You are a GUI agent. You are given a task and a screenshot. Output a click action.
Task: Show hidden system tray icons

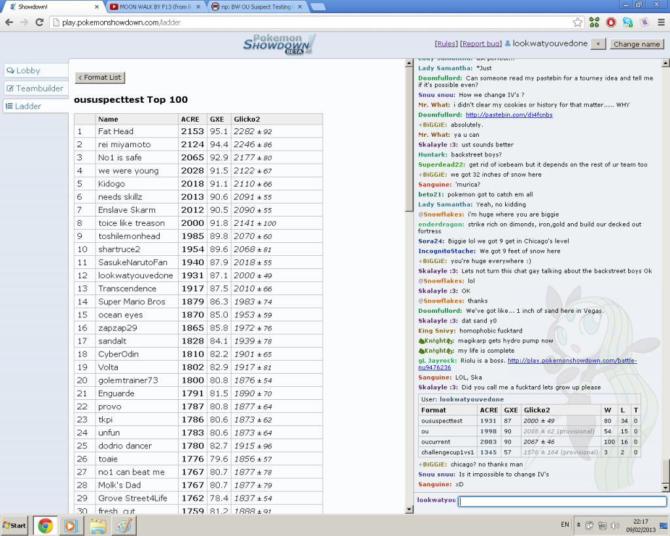(578, 525)
